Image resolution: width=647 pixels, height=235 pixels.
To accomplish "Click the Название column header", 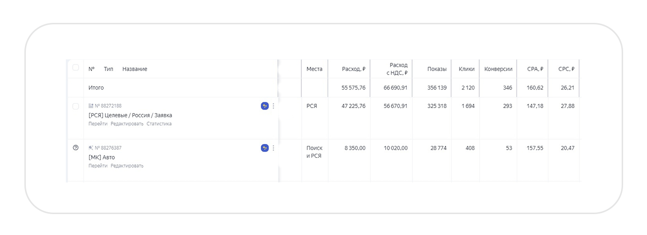I will tap(135, 69).
